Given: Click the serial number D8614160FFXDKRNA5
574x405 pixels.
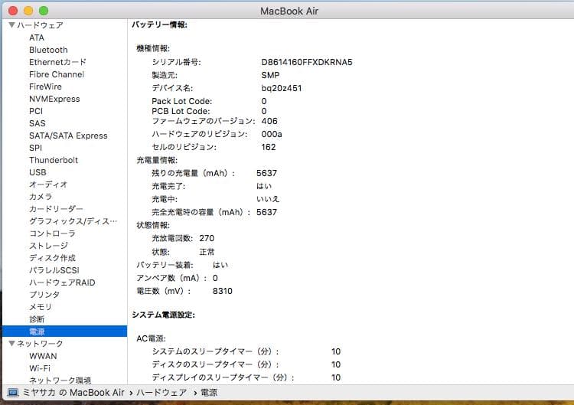Looking at the screenshot, I should [x=307, y=62].
